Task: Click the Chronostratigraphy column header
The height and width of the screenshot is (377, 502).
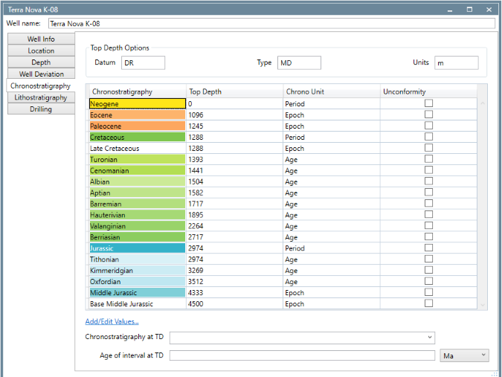Action: click(x=138, y=91)
